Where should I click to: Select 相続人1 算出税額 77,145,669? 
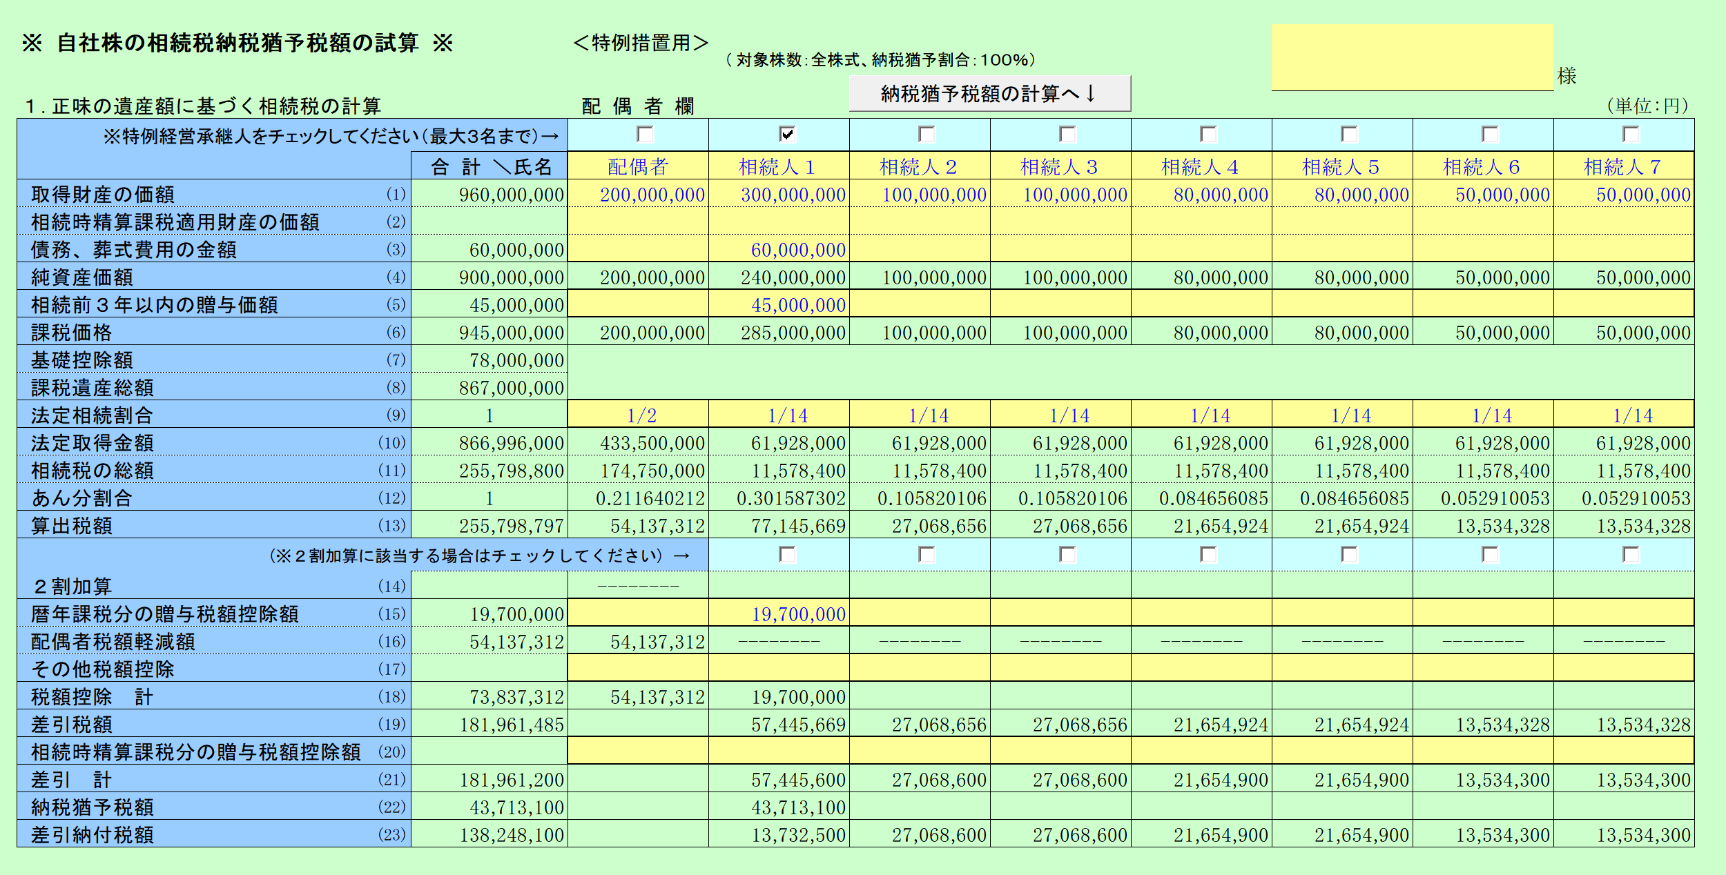(x=779, y=525)
